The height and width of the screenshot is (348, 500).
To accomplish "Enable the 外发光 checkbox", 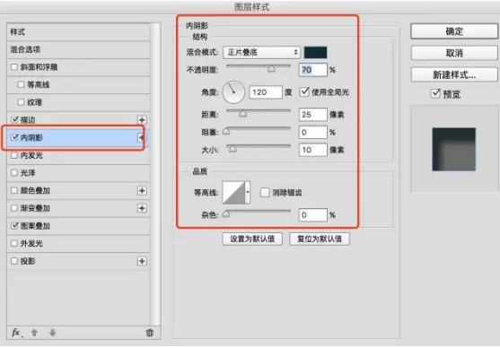I will click(14, 243).
